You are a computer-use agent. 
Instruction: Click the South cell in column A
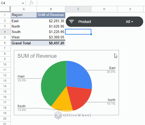[x=24, y=32]
